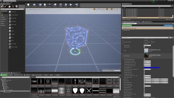The height and width of the screenshot is (98, 174).
Task: Select the Landscape mode icon
Action: click(10, 7)
